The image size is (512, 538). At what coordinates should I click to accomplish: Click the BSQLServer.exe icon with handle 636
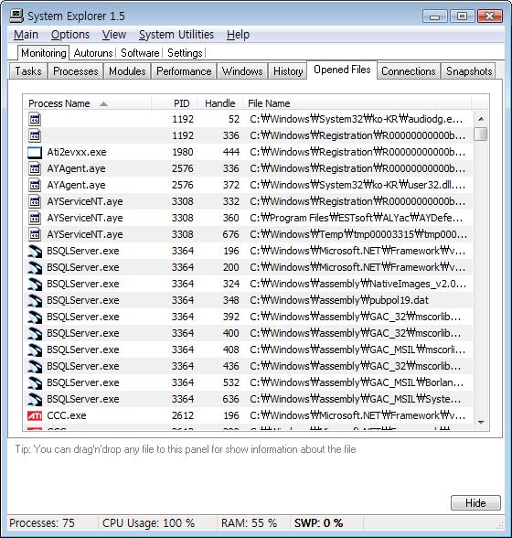click(x=35, y=399)
